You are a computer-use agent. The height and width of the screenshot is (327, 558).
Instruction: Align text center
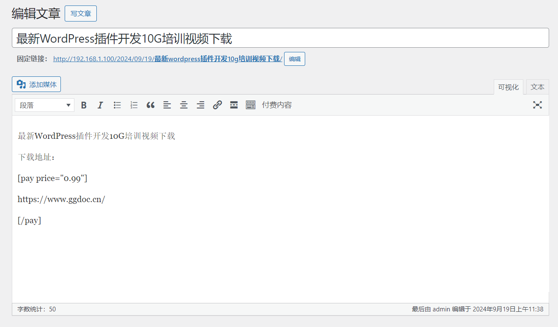click(x=184, y=105)
